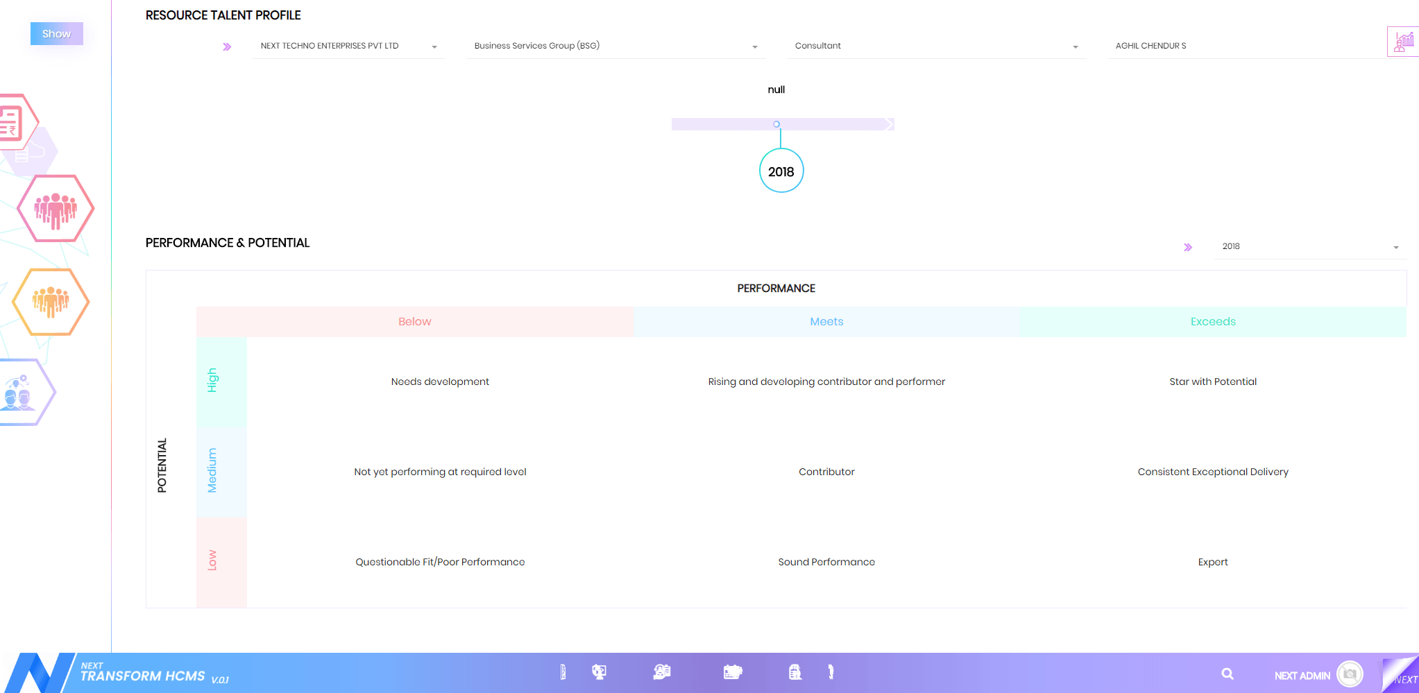1419x693 pixels.
Task: Select the Exceeds performance column header
Action: [x=1212, y=322]
